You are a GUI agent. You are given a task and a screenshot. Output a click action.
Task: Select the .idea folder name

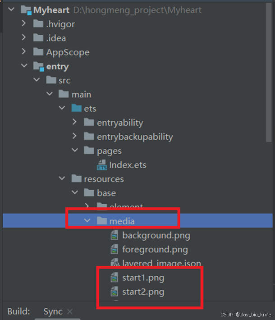click(56, 38)
